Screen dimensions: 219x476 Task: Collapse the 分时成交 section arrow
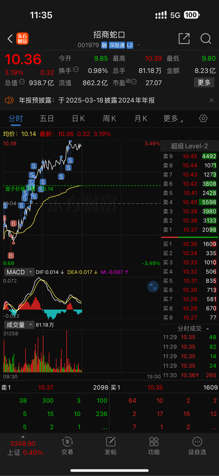pyautogui.click(x=208, y=328)
